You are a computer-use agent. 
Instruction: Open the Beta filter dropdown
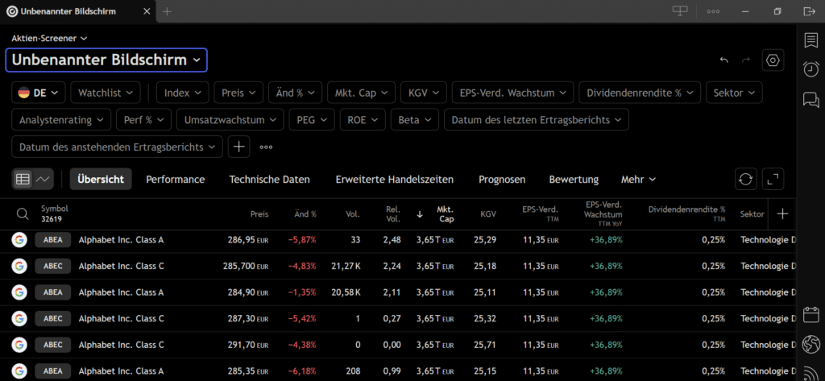pos(415,119)
